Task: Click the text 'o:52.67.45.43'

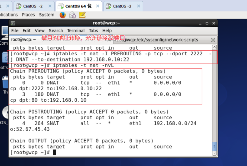Action: [30, 129]
